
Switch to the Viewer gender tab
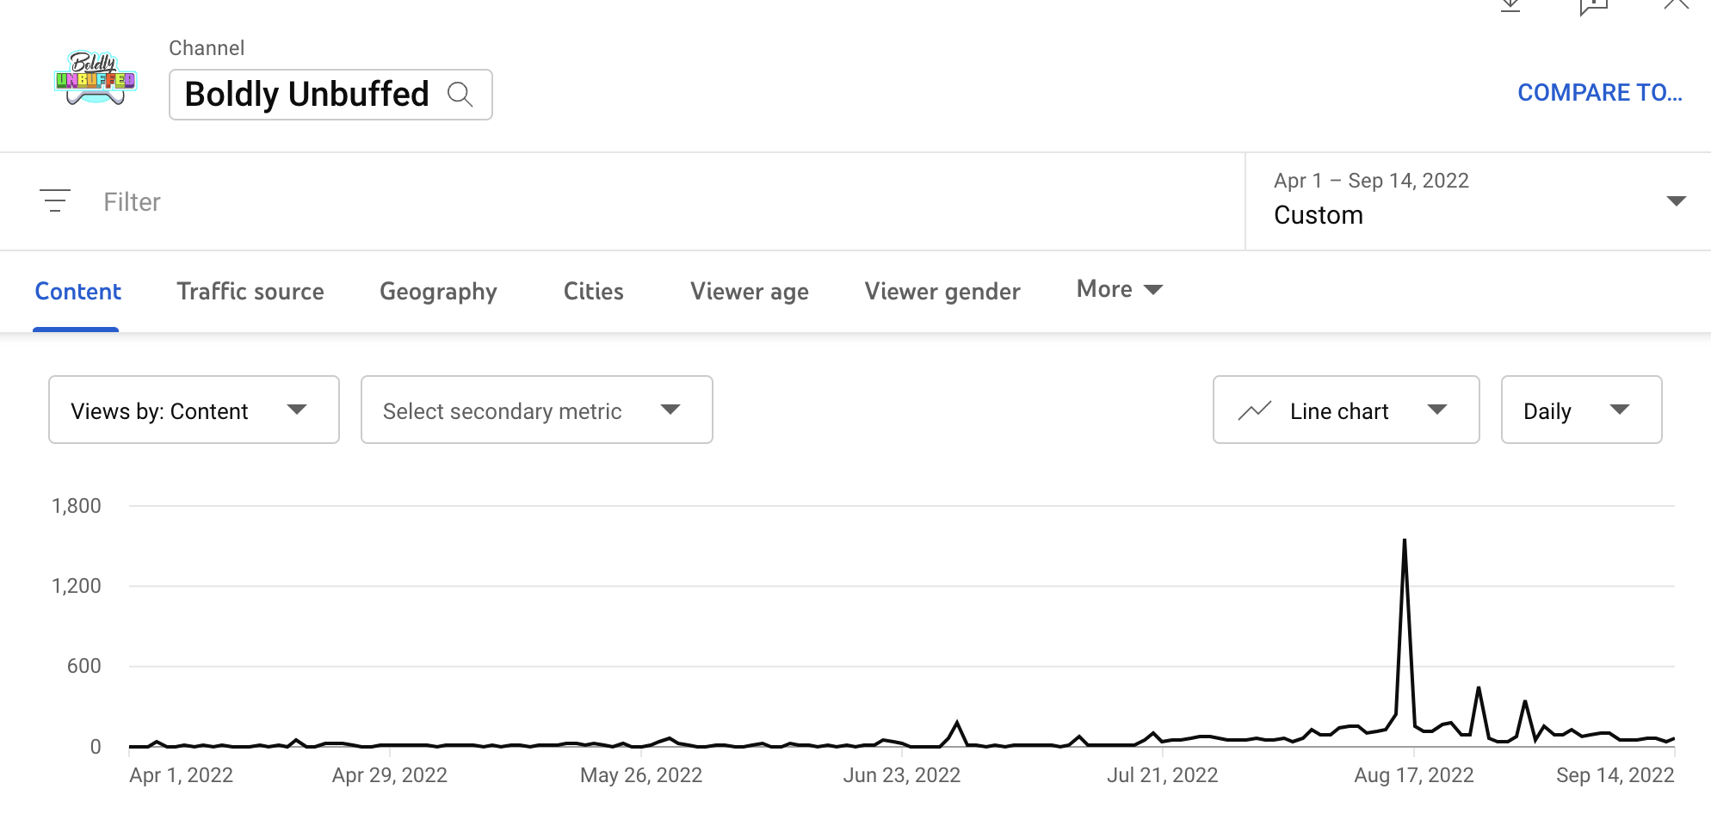942,292
